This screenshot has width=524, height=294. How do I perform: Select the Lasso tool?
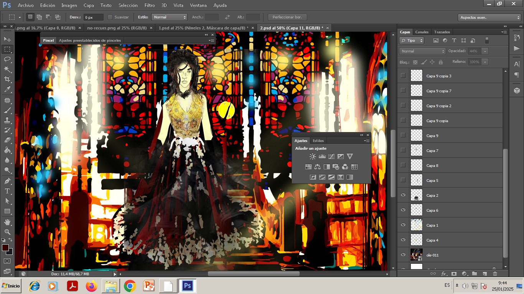7,59
